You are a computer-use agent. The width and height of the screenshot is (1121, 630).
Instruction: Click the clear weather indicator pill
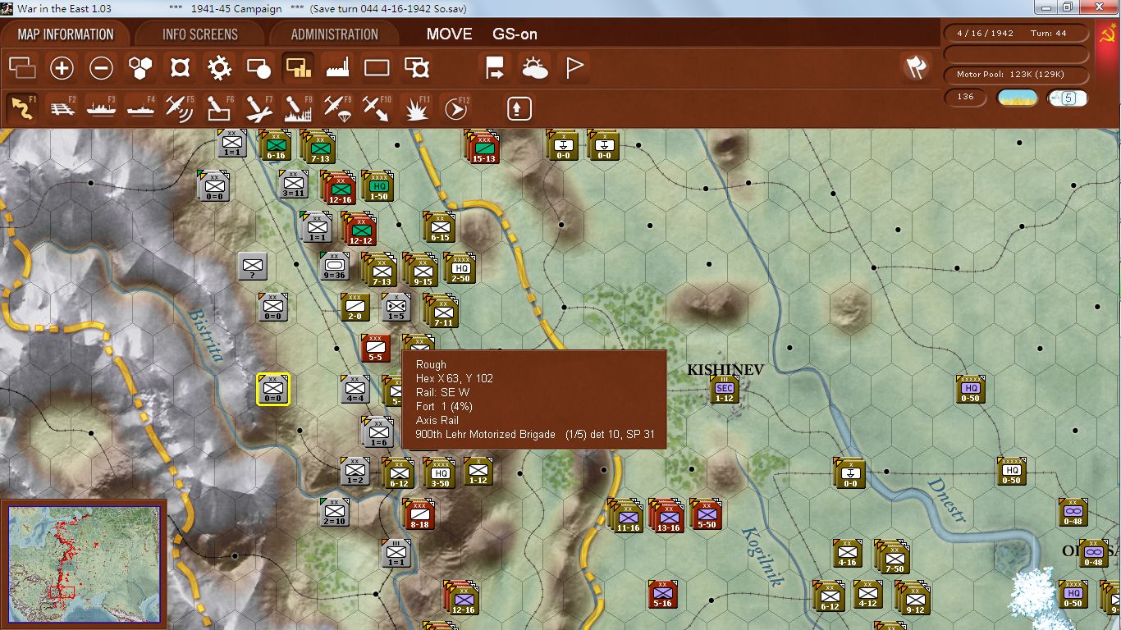(1018, 98)
